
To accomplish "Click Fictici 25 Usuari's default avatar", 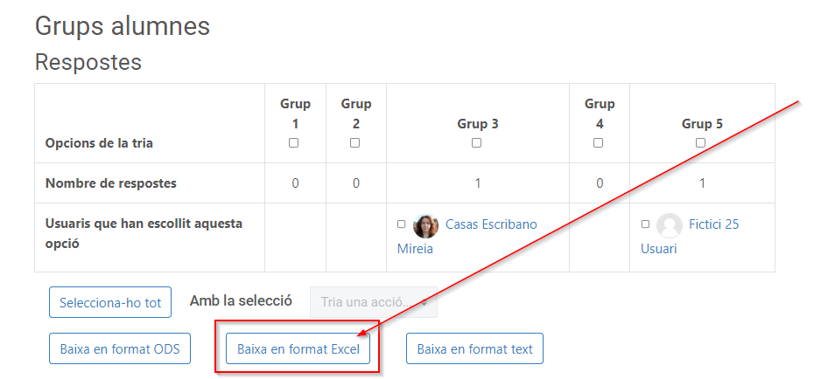I will point(670,226).
